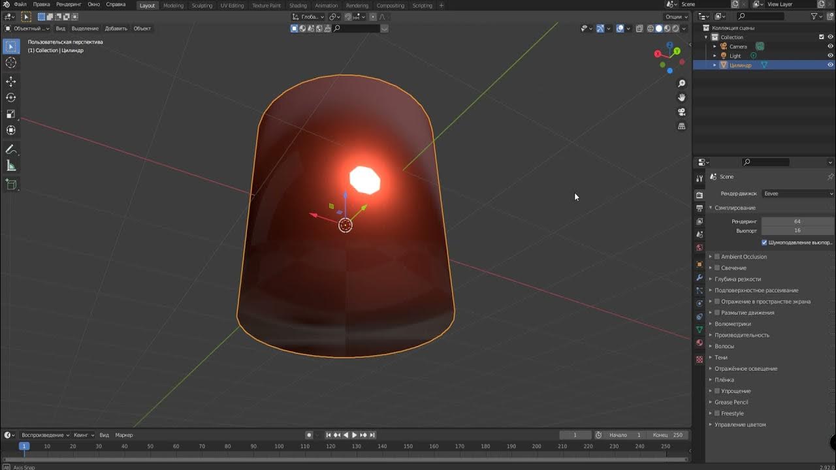This screenshot has height=470, width=836.
Task: Open the Рендер-движок Eevee dropdown
Action: pos(798,193)
